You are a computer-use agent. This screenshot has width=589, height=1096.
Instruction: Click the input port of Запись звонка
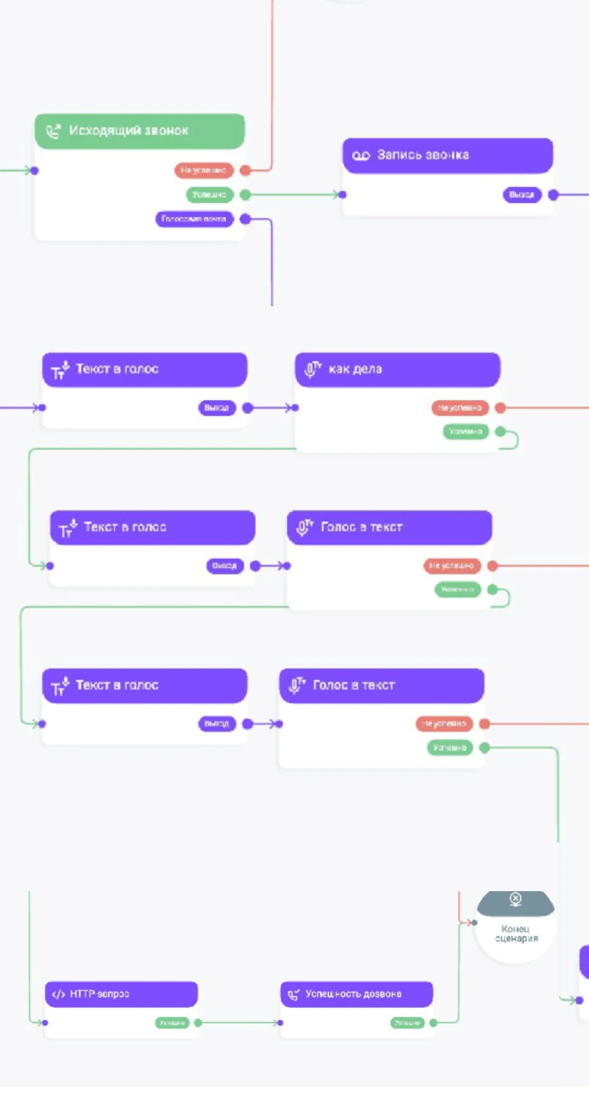[343, 195]
